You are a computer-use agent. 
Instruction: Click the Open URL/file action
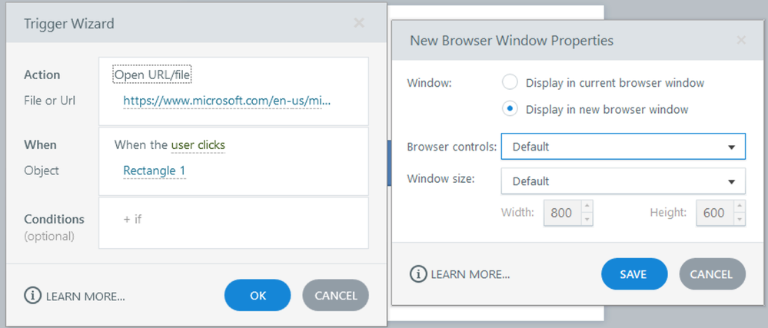pyautogui.click(x=152, y=75)
